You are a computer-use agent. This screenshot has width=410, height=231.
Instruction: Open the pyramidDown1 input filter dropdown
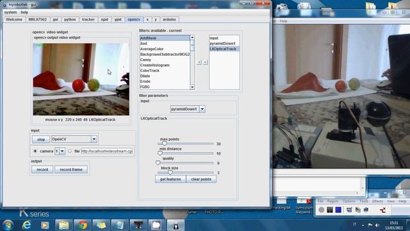coord(202,109)
